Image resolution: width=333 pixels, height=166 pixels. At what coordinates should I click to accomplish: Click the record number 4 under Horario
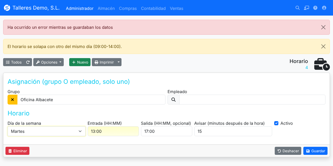click(307, 68)
